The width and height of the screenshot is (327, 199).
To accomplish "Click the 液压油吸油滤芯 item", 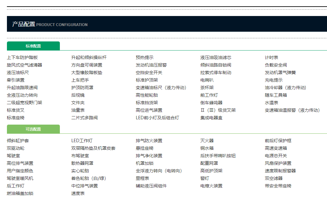I will point(216,57).
